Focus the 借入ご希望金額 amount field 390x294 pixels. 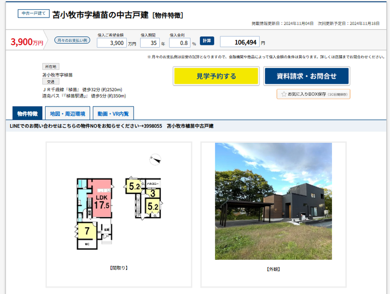pyautogui.click(x=111, y=43)
